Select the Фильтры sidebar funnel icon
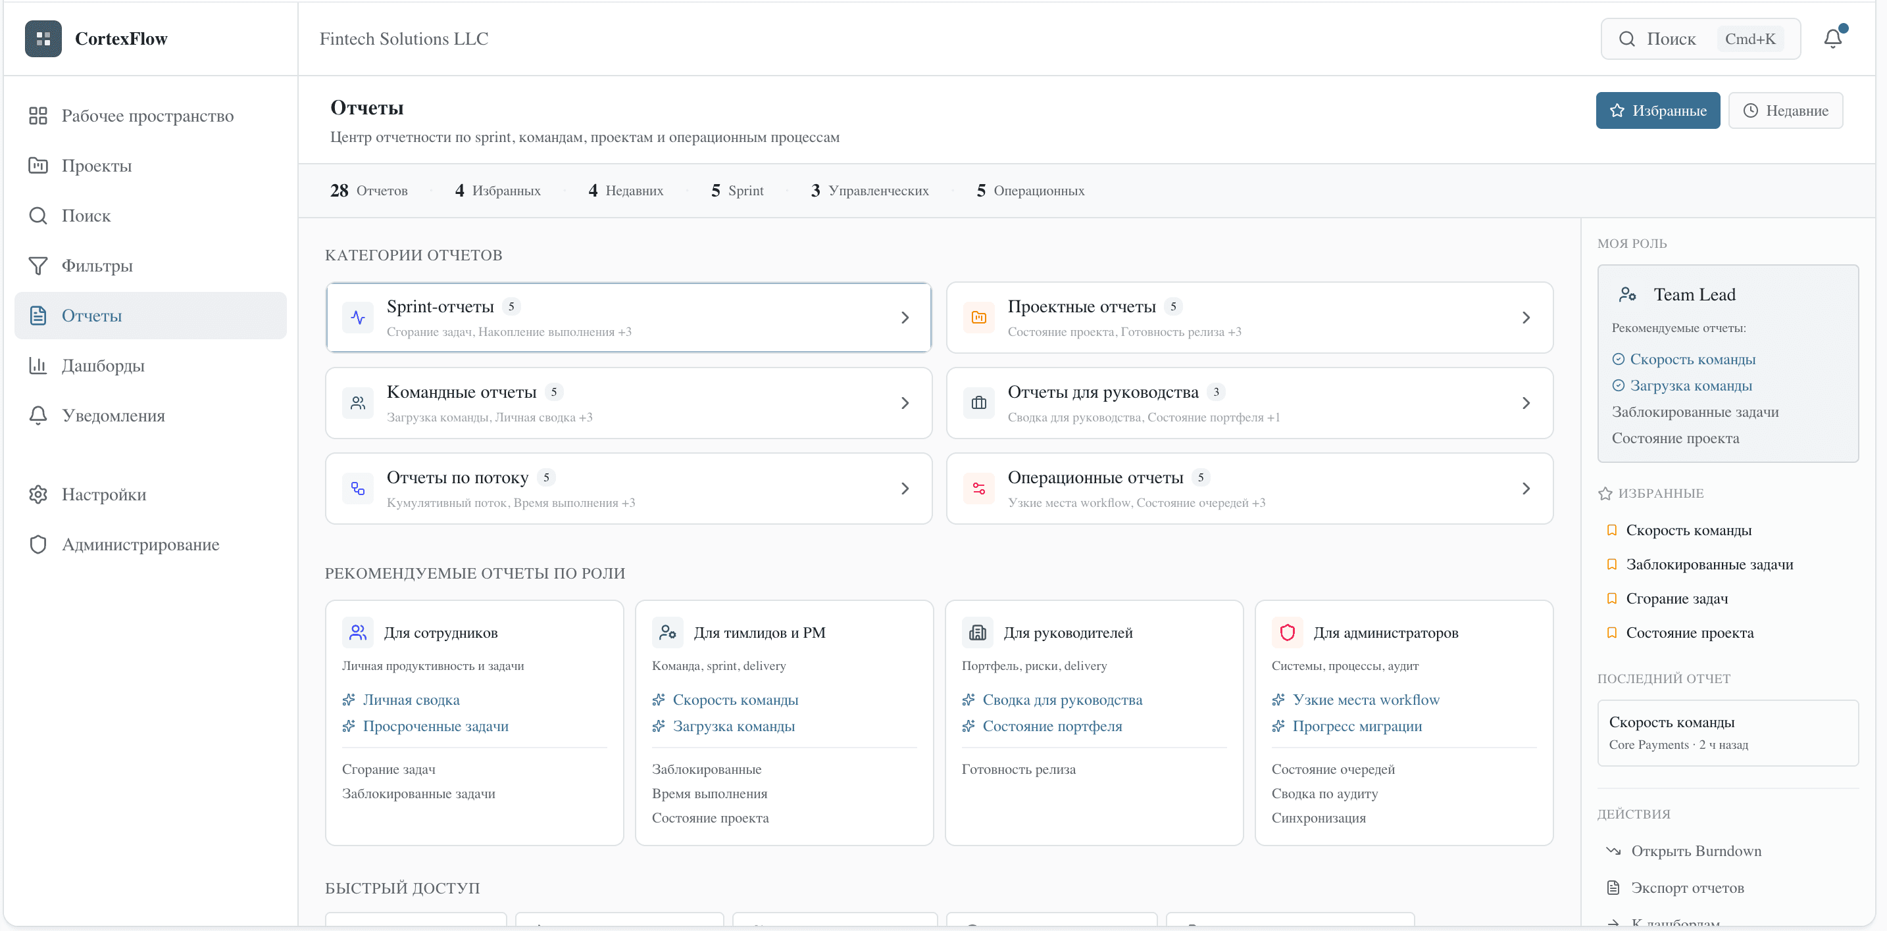Viewport: 1887px width, 931px height. point(38,265)
